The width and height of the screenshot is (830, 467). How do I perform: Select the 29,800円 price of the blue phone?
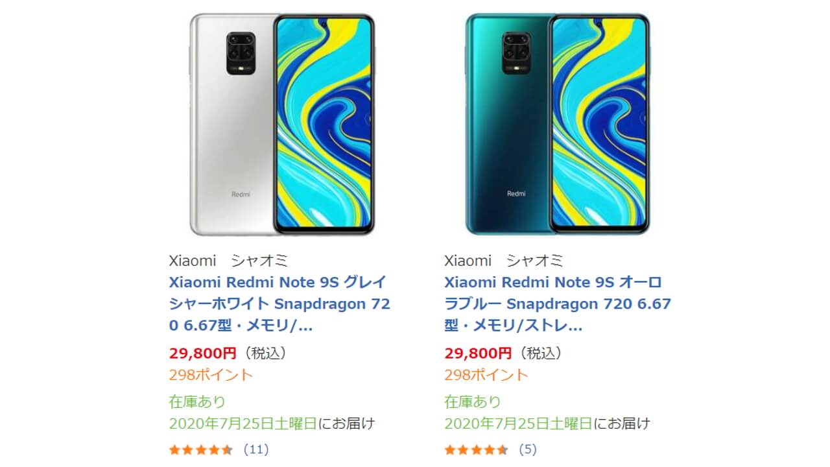click(x=478, y=353)
